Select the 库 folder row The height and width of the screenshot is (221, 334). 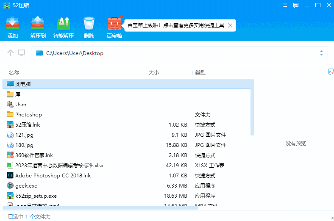tap(127, 94)
